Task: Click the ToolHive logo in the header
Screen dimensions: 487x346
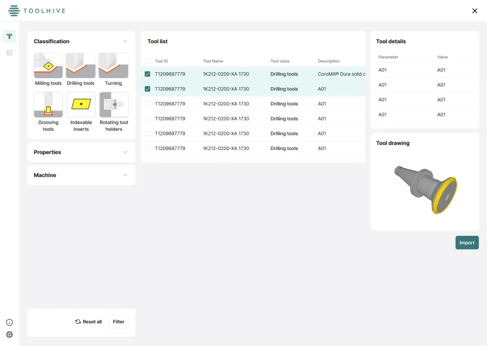Action: (x=36, y=11)
